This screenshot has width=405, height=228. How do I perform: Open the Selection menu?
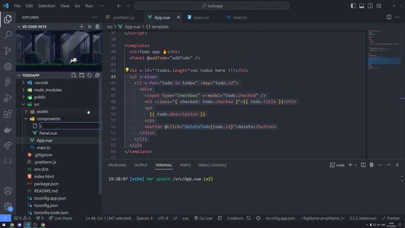46,6
